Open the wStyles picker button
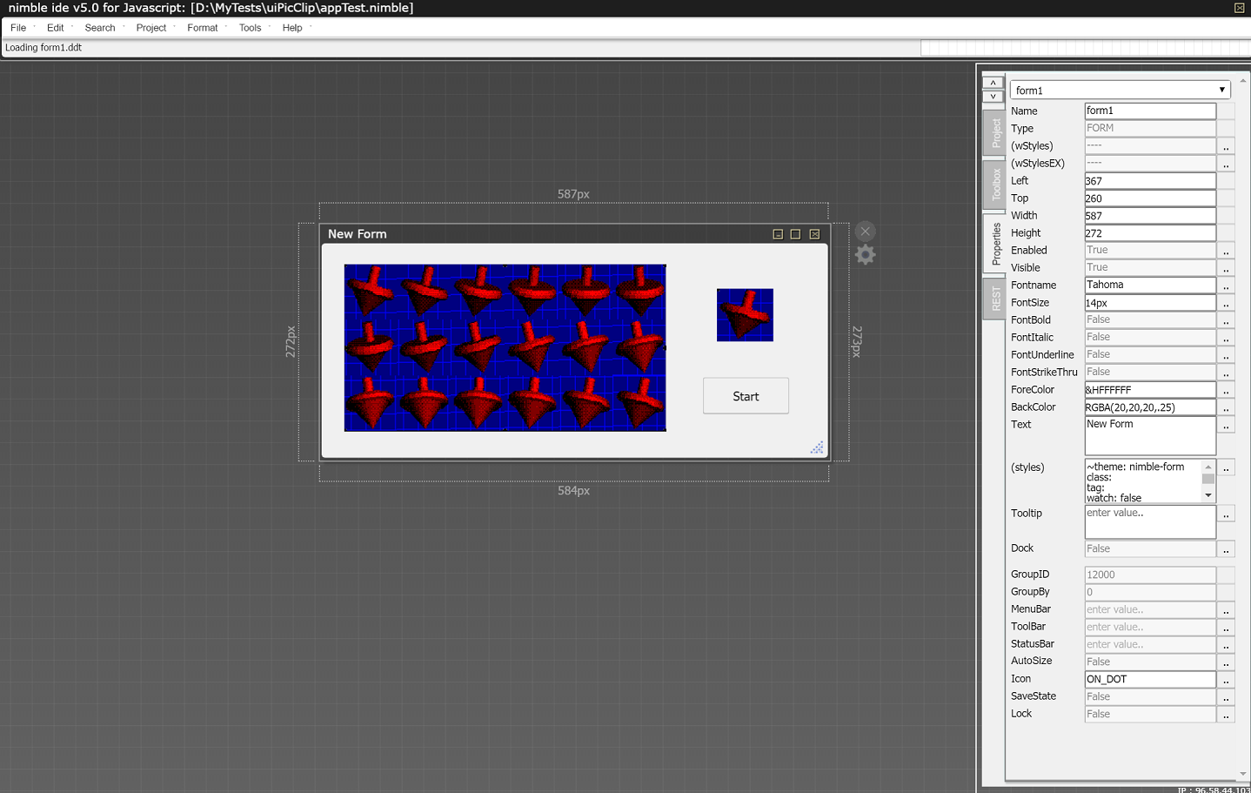1251x793 pixels. click(1226, 146)
